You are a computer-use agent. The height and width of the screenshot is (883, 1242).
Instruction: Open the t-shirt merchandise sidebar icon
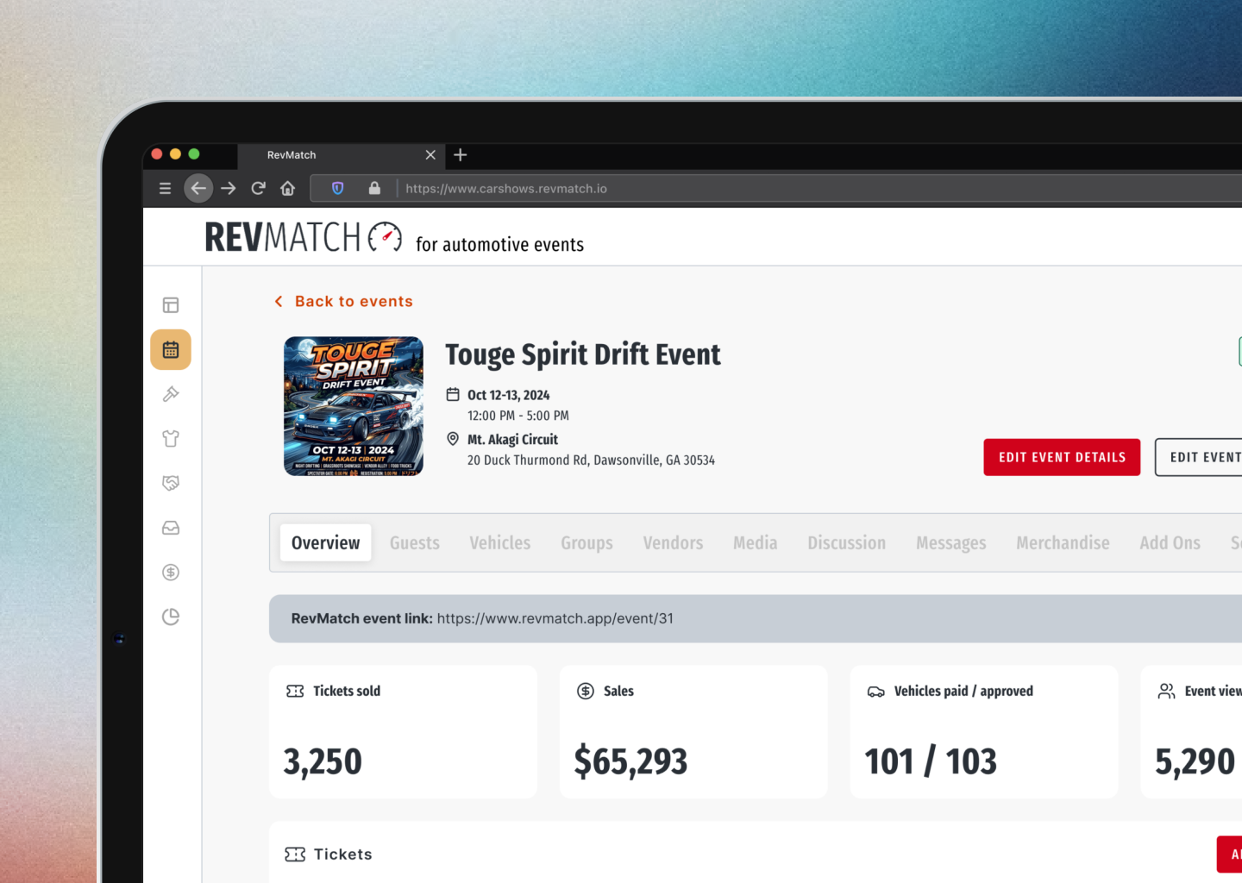pos(171,439)
